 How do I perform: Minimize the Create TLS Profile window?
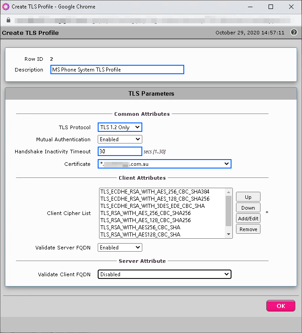click(x=250, y=7)
